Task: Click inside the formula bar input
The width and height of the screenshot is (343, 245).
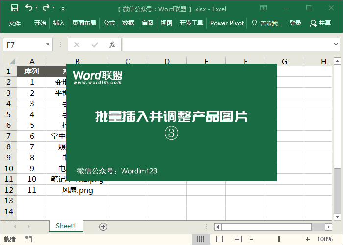Action: pyautogui.click(x=227, y=45)
